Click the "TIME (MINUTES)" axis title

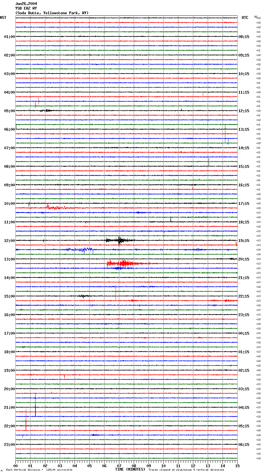(130, 469)
